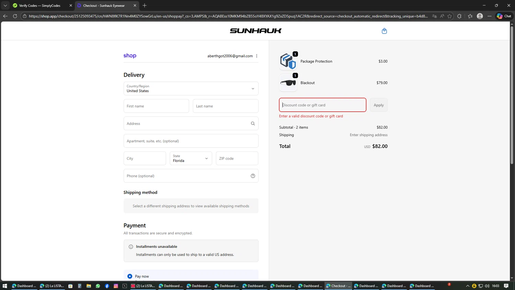Click the volume speaker tray icon
515x290 pixels.
click(487, 286)
